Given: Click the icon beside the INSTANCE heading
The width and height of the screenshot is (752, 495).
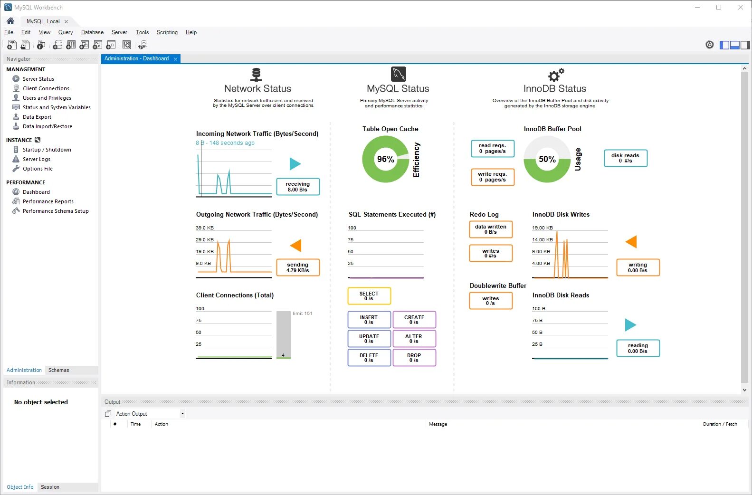Looking at the screenshot, I should (38, 140).
